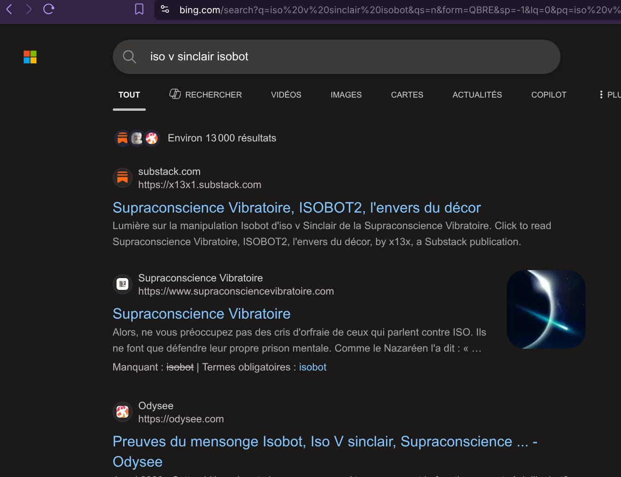
Task: Open the ACTUALITÉS tab
Action: coord(477,95)
